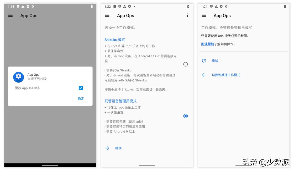Click the refresh icon beside 重试
Screen dimensions: 294x171
tap(204, 60)
